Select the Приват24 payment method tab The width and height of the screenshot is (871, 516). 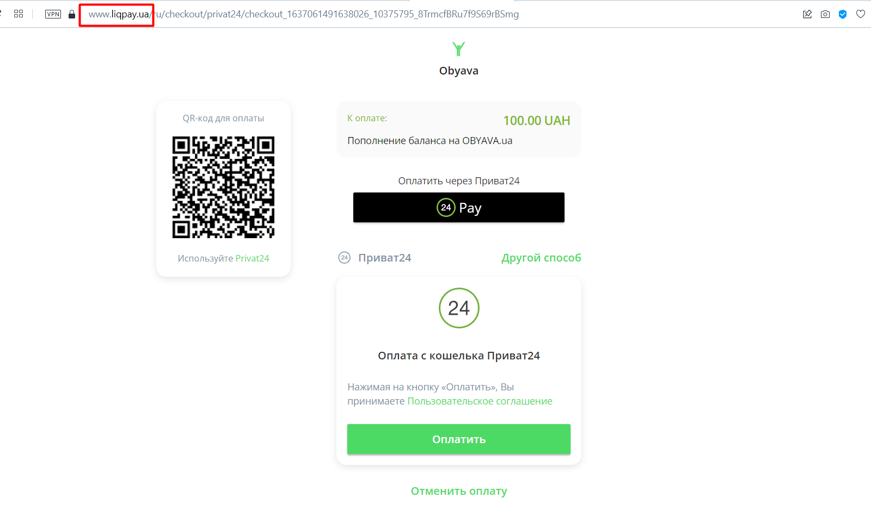pos(384,258)
